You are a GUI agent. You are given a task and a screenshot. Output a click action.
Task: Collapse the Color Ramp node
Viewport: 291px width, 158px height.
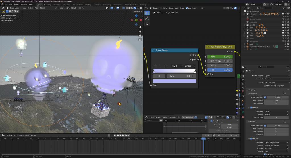(154, 50)
